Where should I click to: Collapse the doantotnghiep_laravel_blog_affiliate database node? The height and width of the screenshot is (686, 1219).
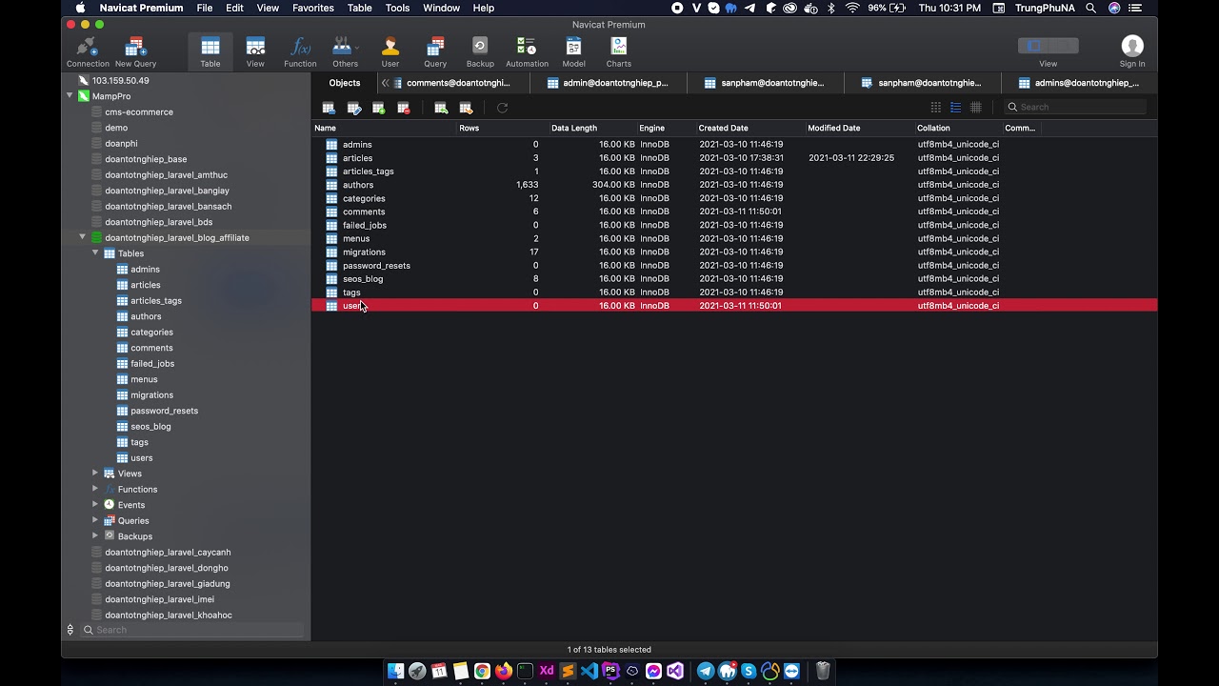point(82,237)
